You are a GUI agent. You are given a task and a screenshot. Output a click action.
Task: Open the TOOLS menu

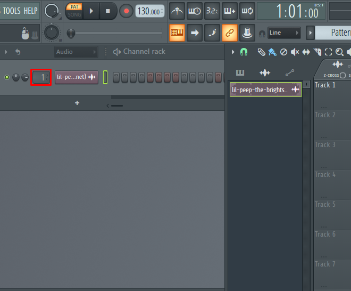(11, 11)
